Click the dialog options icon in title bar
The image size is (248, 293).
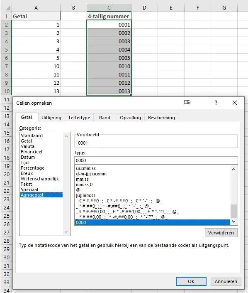187,102
